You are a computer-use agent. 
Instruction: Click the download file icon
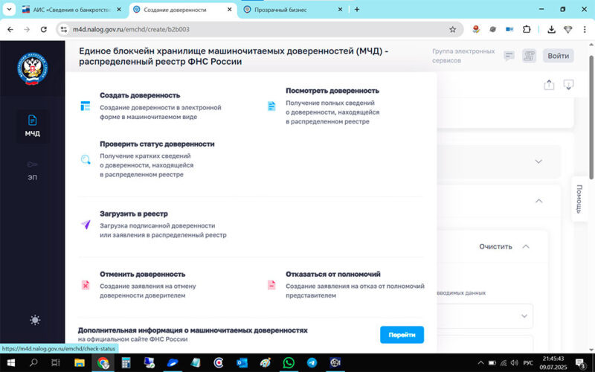click(568, 85)
